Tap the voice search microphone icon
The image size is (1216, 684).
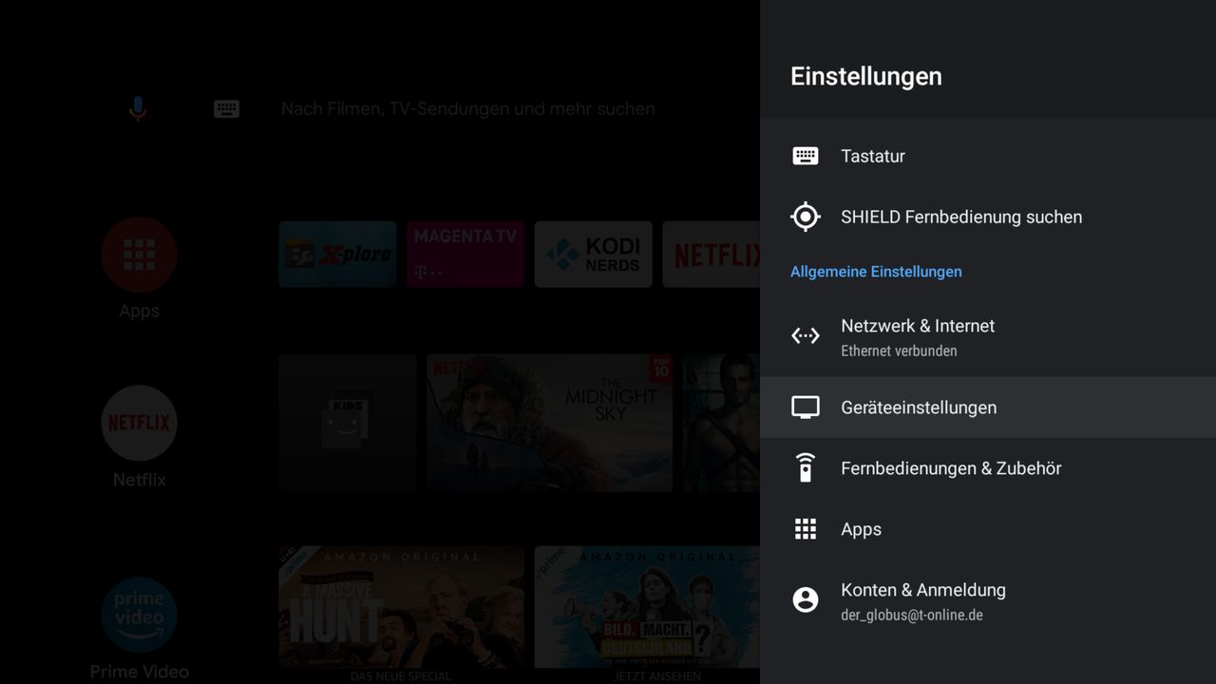pyautogui.click(x=138, y=108)
